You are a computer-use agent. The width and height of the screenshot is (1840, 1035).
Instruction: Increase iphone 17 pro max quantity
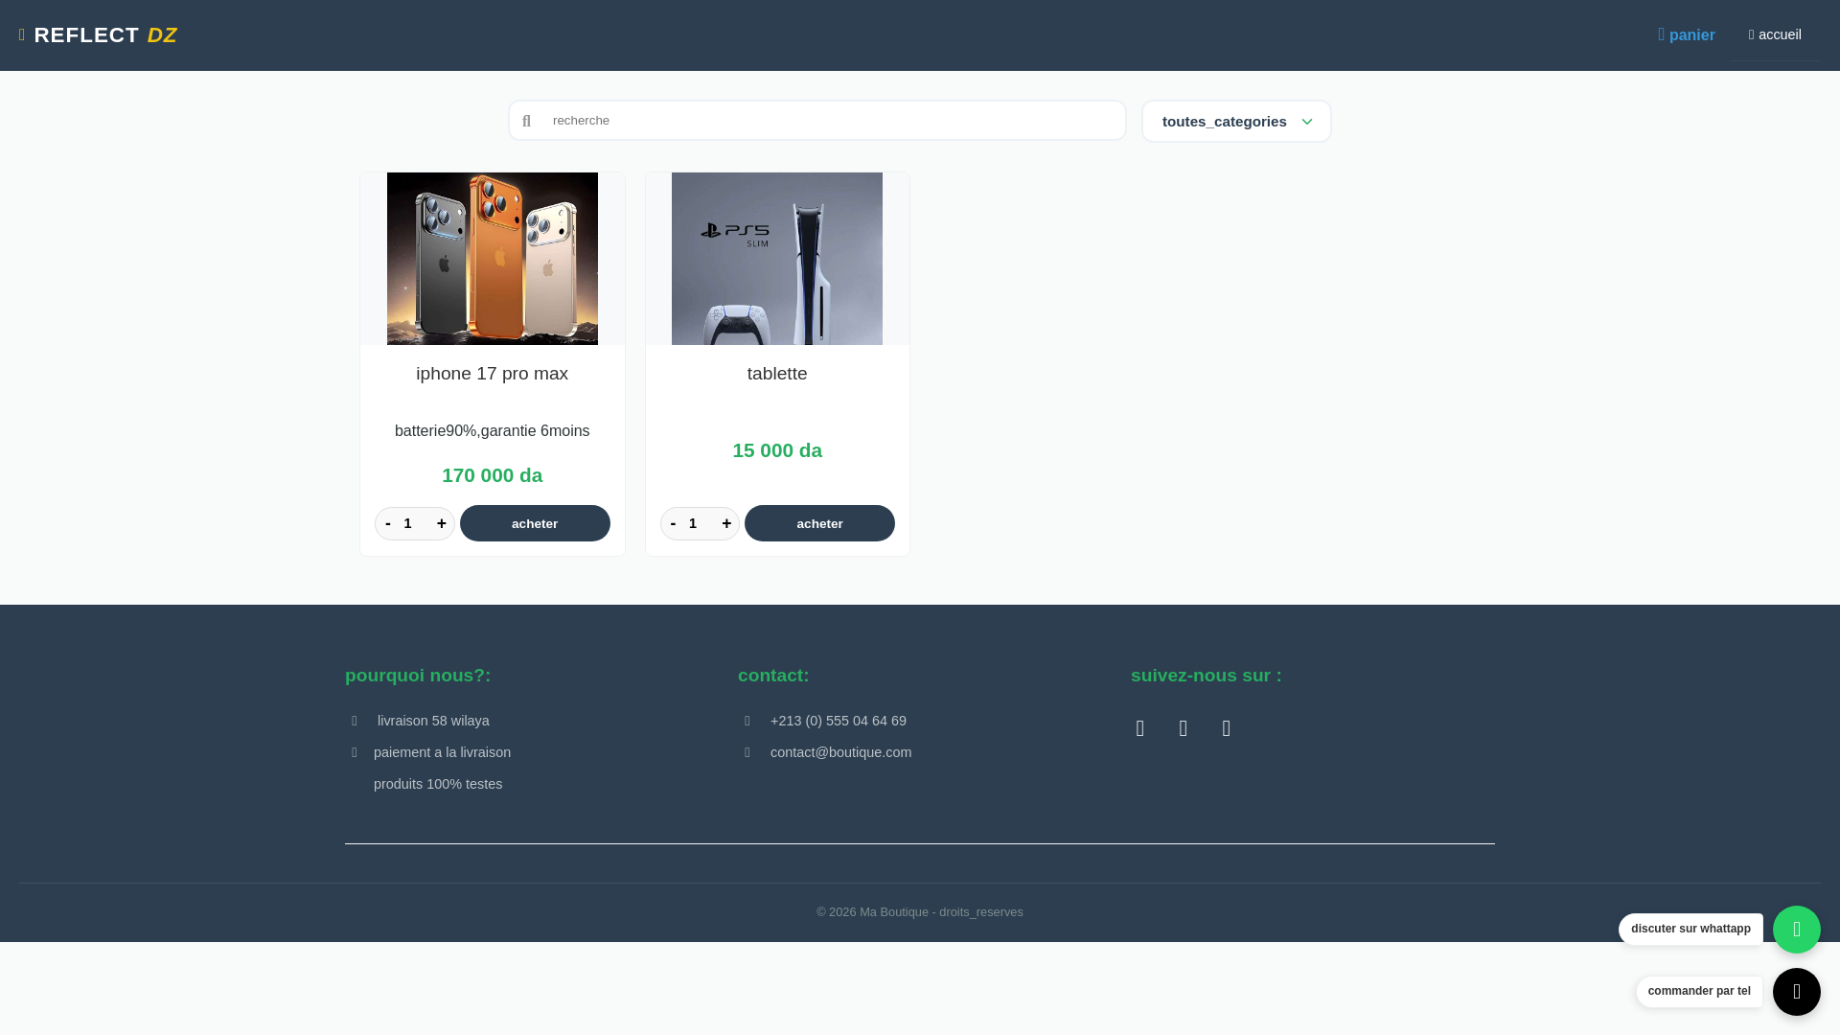pos(442,523)
